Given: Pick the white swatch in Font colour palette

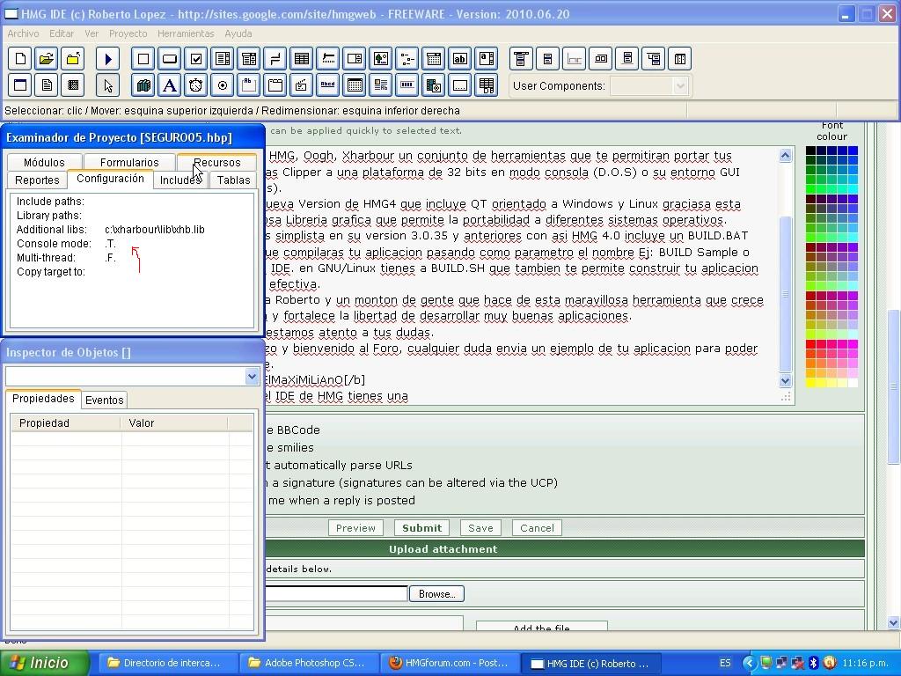Looking at the screenshot, I should pos(853,383).
